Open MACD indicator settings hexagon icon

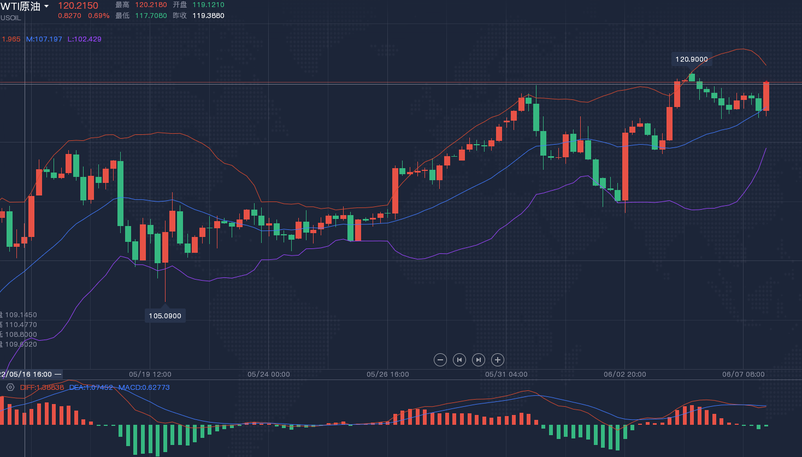(10, 387)
